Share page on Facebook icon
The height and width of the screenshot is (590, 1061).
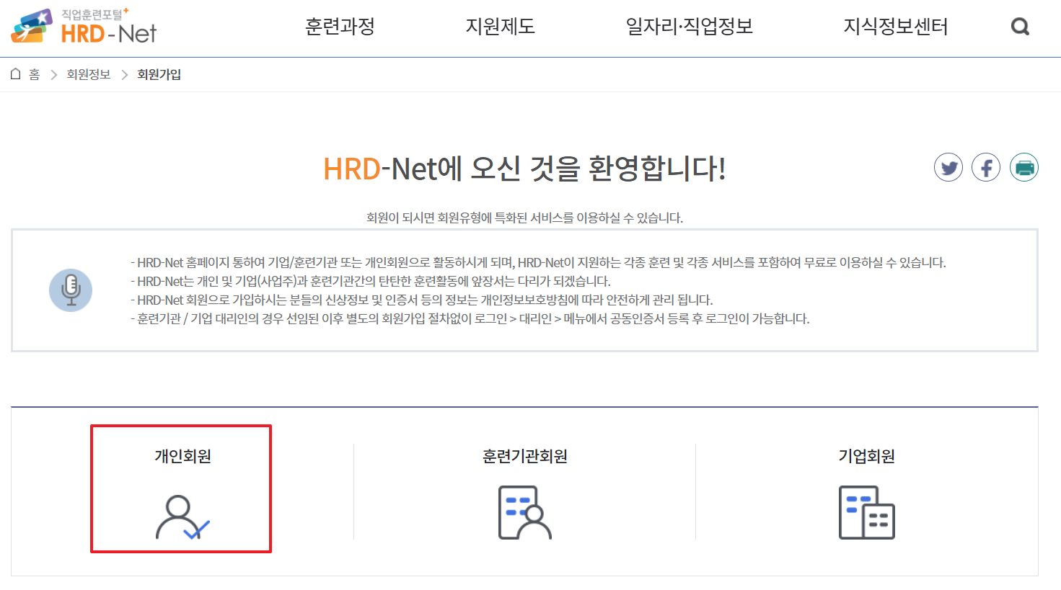click(986, 168)
